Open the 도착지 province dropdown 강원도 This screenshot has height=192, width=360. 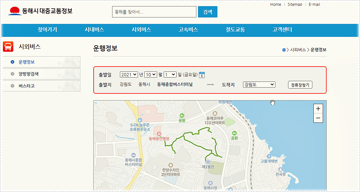coord(259,85)
